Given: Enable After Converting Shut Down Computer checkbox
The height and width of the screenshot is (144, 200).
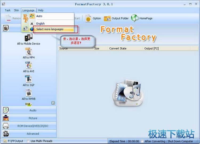Looking at the screenshot, I should point(142,141).
